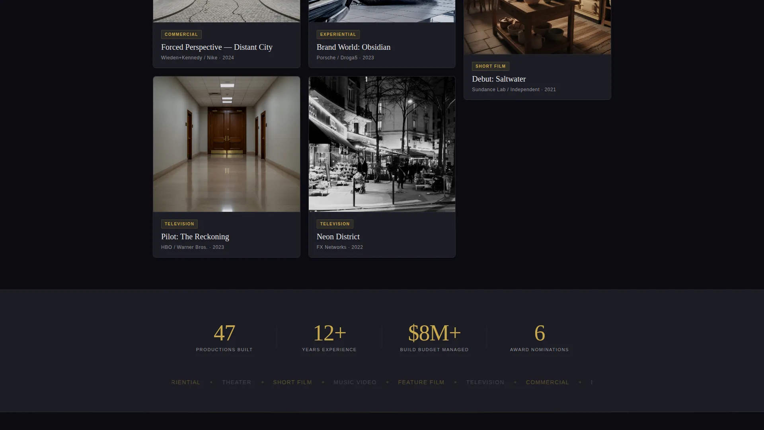This screenshot has width=764, height=430.
Task: View the Brand World: Obsidian thumbnail image
Action: click(x=382, y=11)
